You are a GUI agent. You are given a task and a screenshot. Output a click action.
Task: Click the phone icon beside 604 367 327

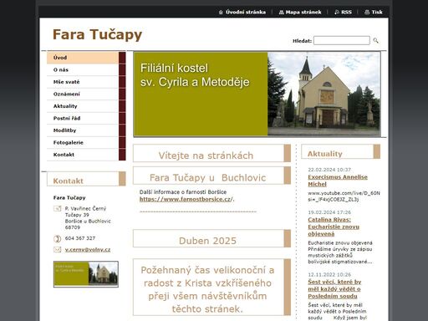coord(57,239)
